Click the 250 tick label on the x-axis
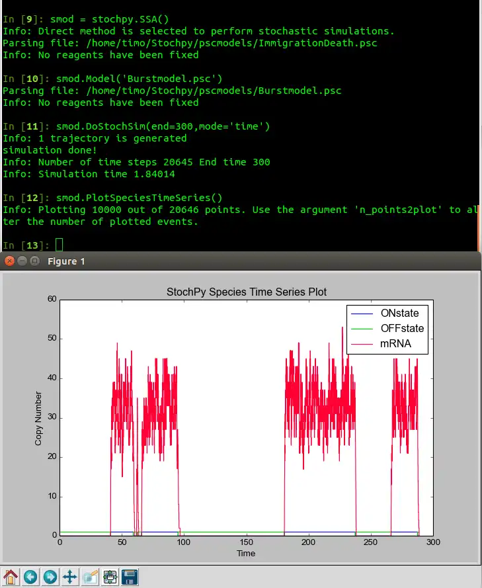 pos(371,542)
